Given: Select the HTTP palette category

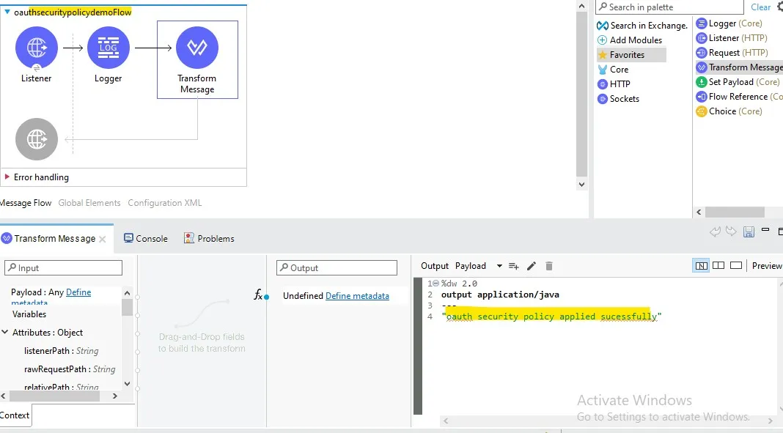Looking at the screenshot, I should [614, 84].
